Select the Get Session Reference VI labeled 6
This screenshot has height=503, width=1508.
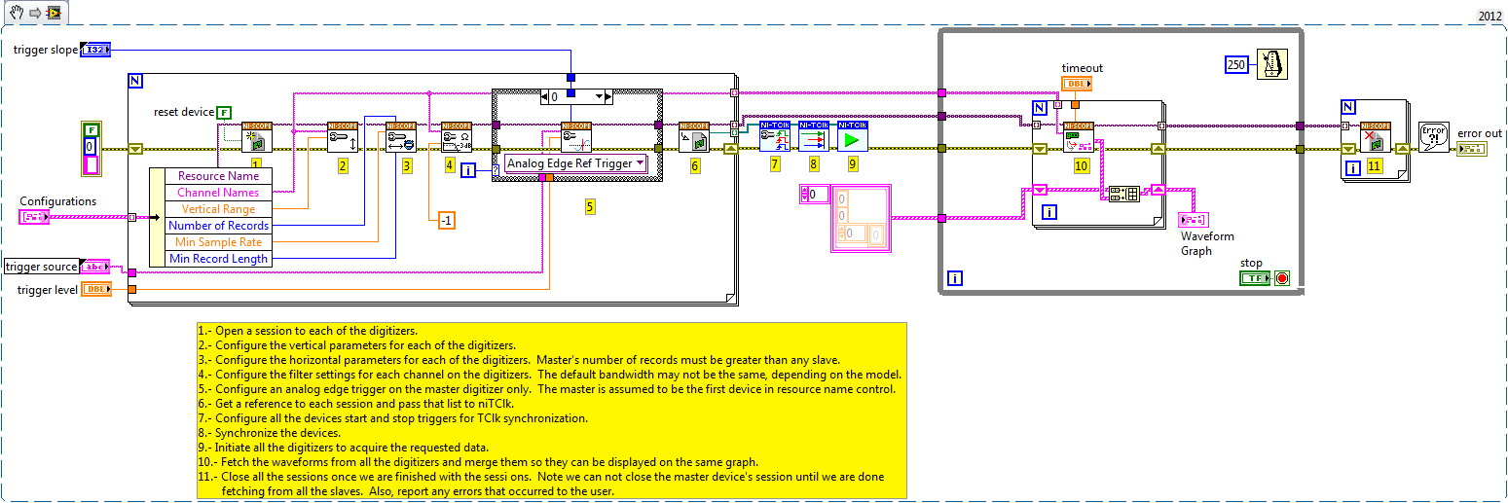tap(694, 137)
